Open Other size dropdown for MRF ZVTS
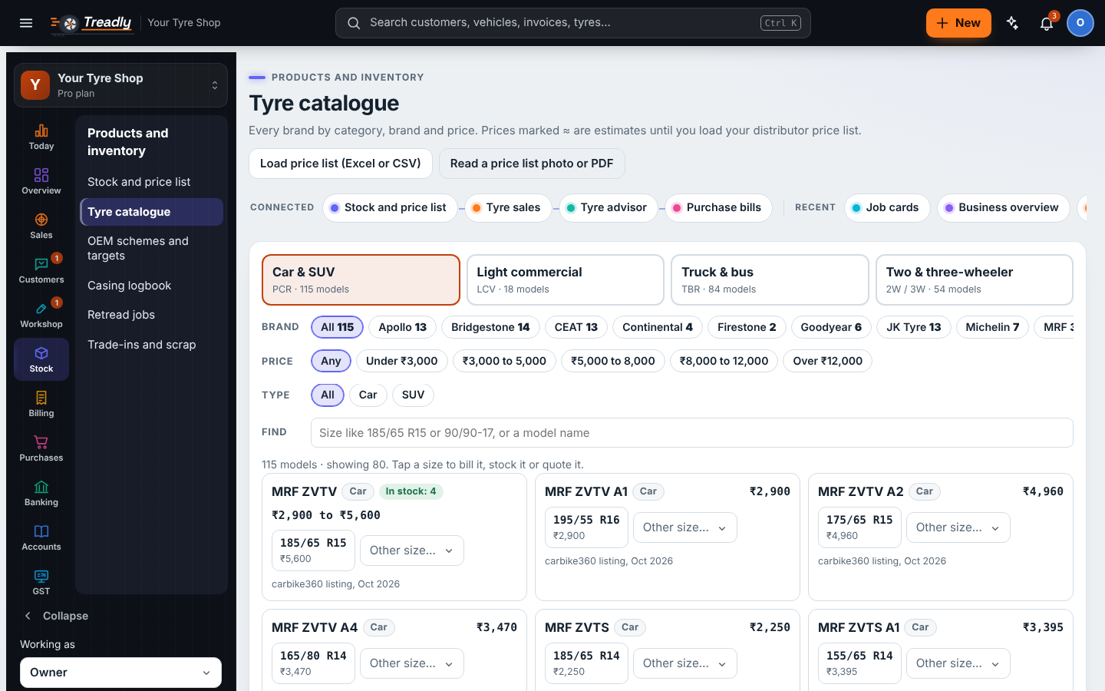Screen dimensions: 1105x691 685,663
